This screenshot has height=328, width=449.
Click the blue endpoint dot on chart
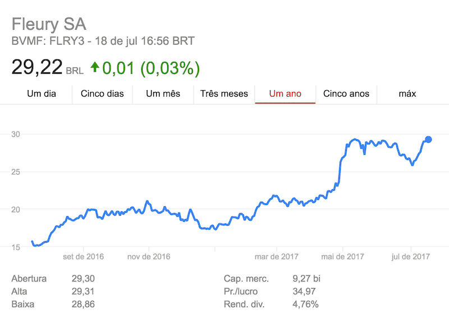click(x=428, y=139)
